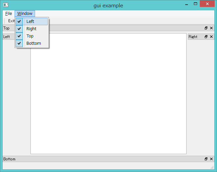Uncheck Top in the Window menu
Screen dimensions: 217x172
coord(32,36)
